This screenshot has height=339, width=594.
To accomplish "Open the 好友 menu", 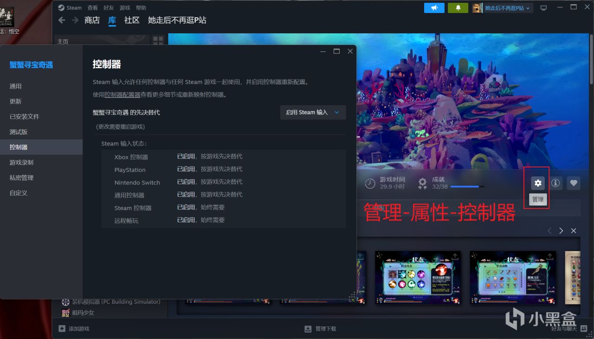I will point(109,8).
